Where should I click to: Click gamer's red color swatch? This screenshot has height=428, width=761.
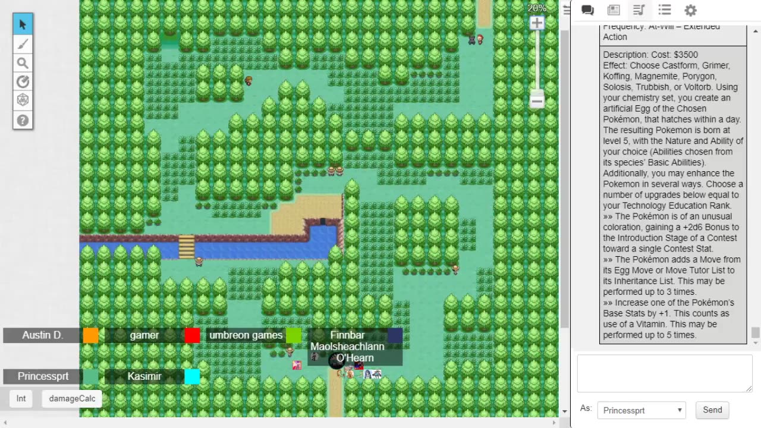pos(192,335)
